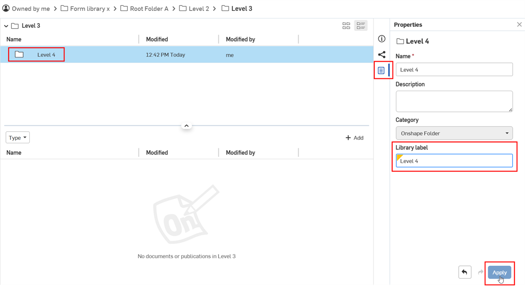
Task: Open the Category dropdown
Action: pos(454,133)
